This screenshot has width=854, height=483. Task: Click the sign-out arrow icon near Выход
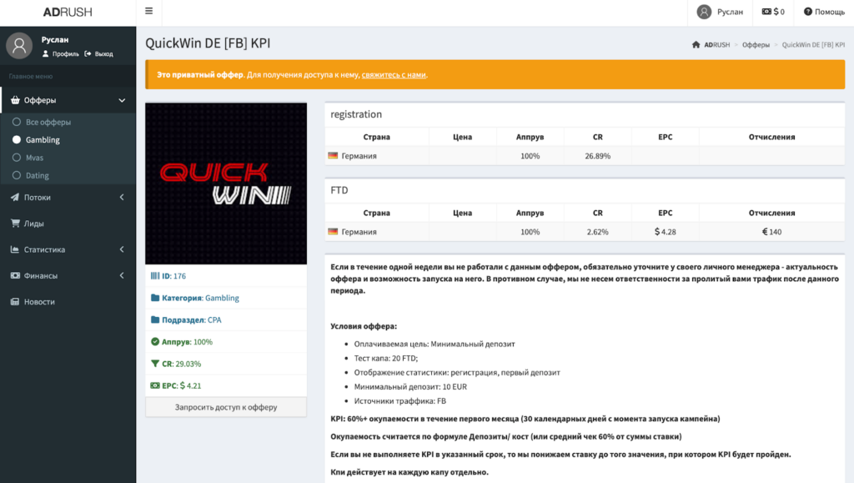(x=88, y=54)
